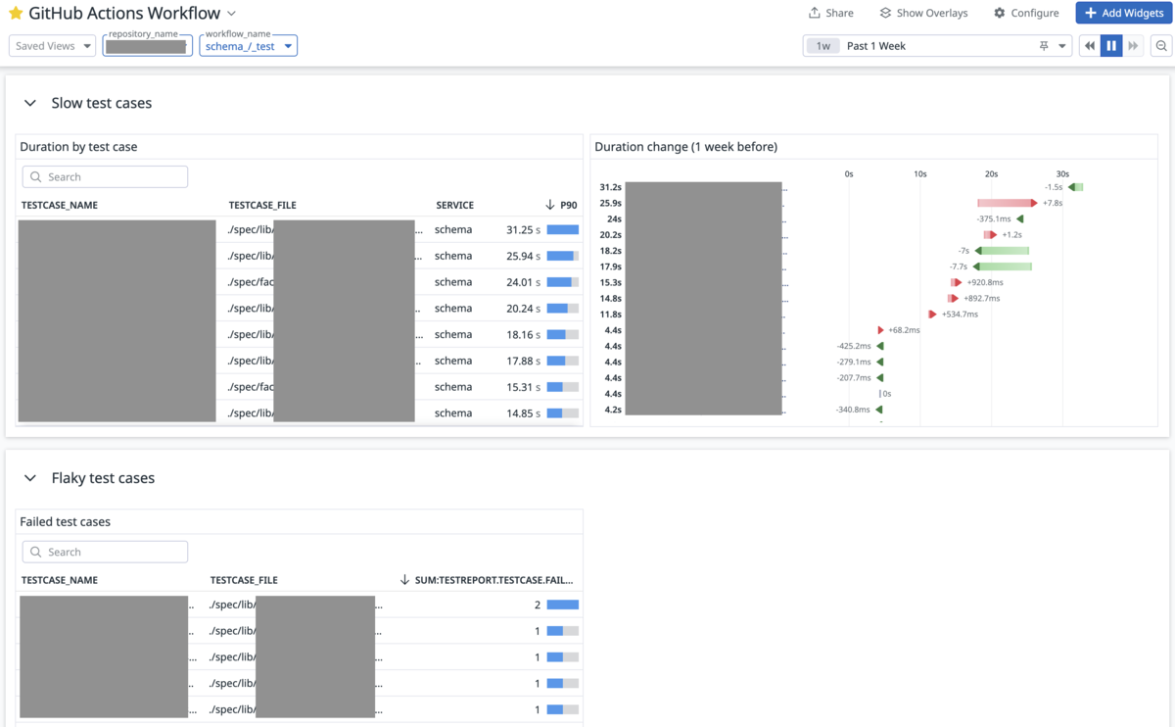Open the Configure gear menu
The width and height of the screenshot is (1175, 727).
[x=1026, y=13]
